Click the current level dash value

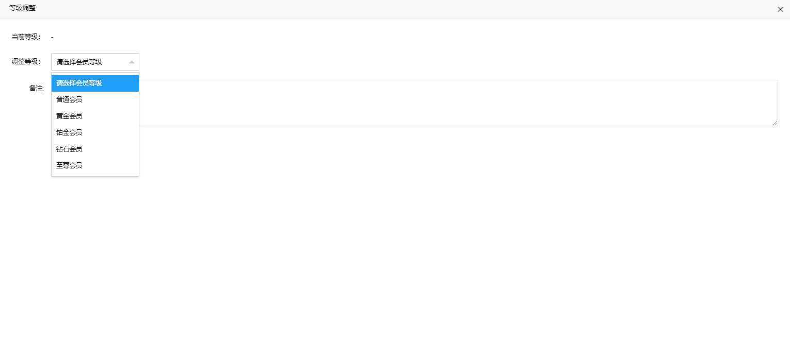(52, 37)
